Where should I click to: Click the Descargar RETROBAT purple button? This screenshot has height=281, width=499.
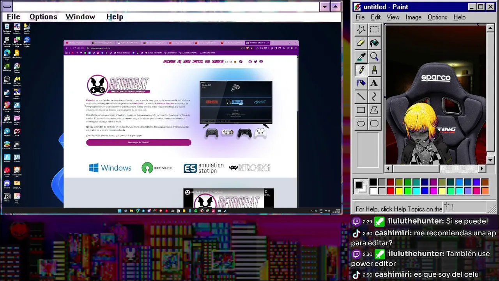(138, 142)
